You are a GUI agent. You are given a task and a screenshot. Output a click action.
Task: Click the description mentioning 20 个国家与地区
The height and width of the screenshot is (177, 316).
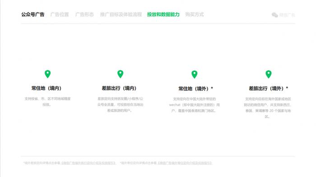(x=268, y=108)
